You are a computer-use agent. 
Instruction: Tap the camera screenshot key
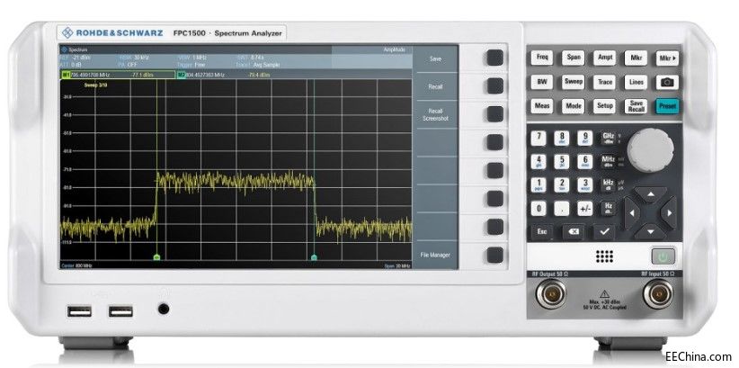point(667,82)
